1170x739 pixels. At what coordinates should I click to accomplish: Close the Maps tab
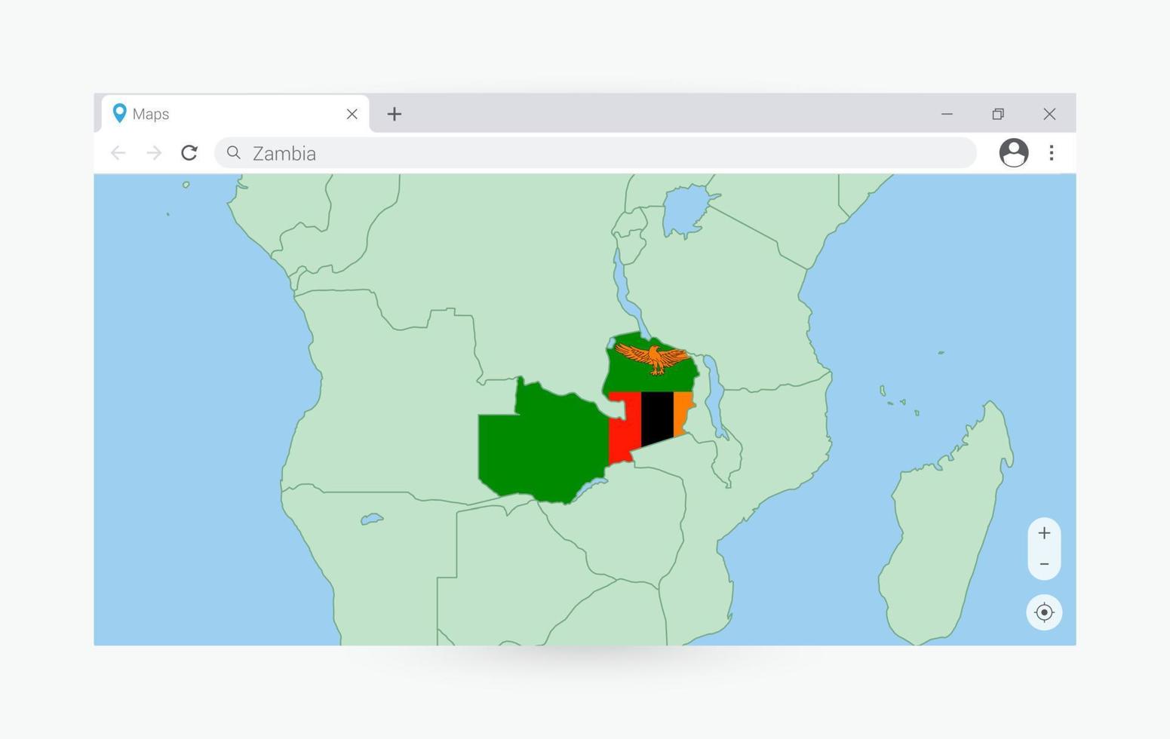[x=352, y=114]
